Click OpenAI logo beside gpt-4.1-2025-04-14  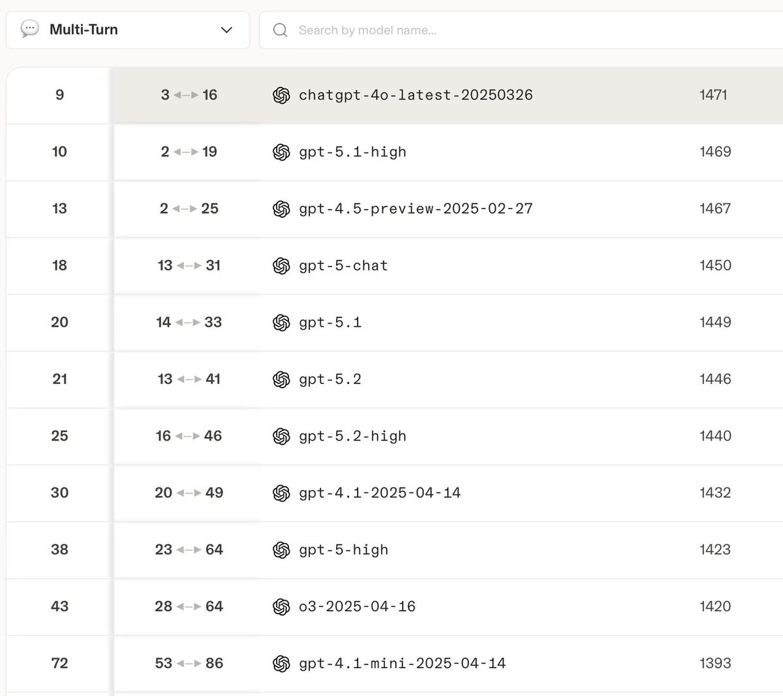click(281, 493)
